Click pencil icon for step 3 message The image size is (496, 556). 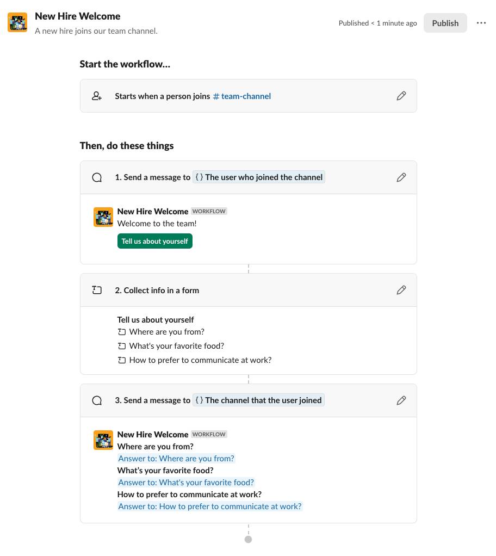tap(401, 400)
